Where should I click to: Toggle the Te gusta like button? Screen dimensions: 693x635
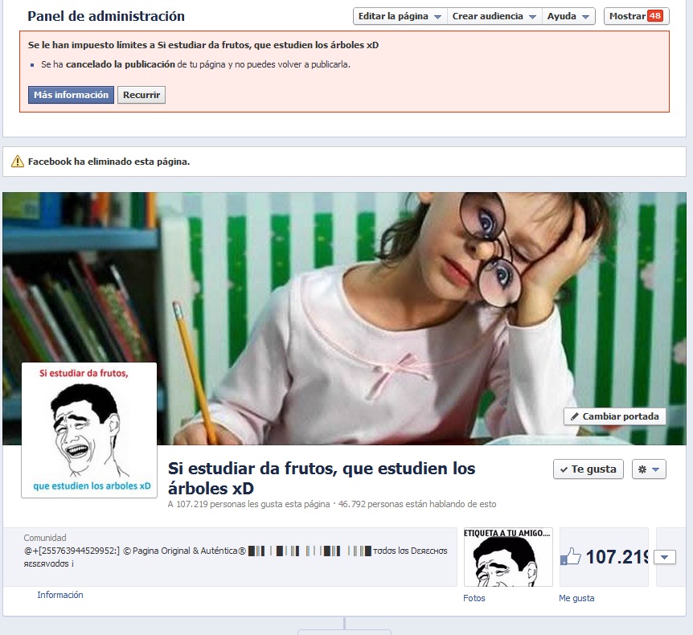coord(588,469)
